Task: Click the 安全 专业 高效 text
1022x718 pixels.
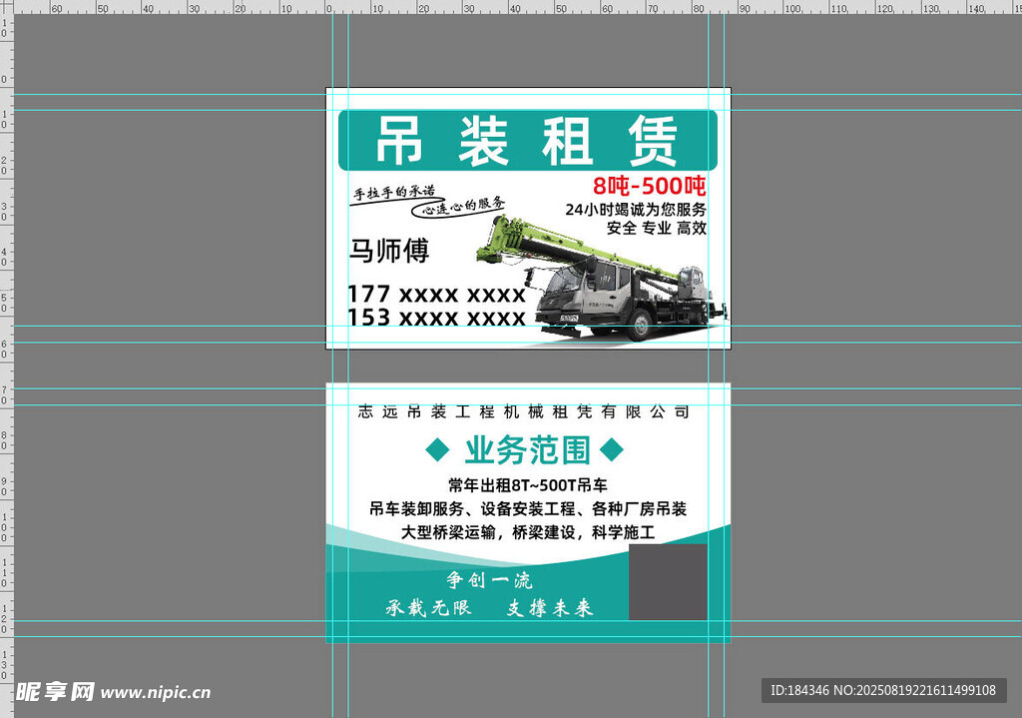Action: (656, 229)
